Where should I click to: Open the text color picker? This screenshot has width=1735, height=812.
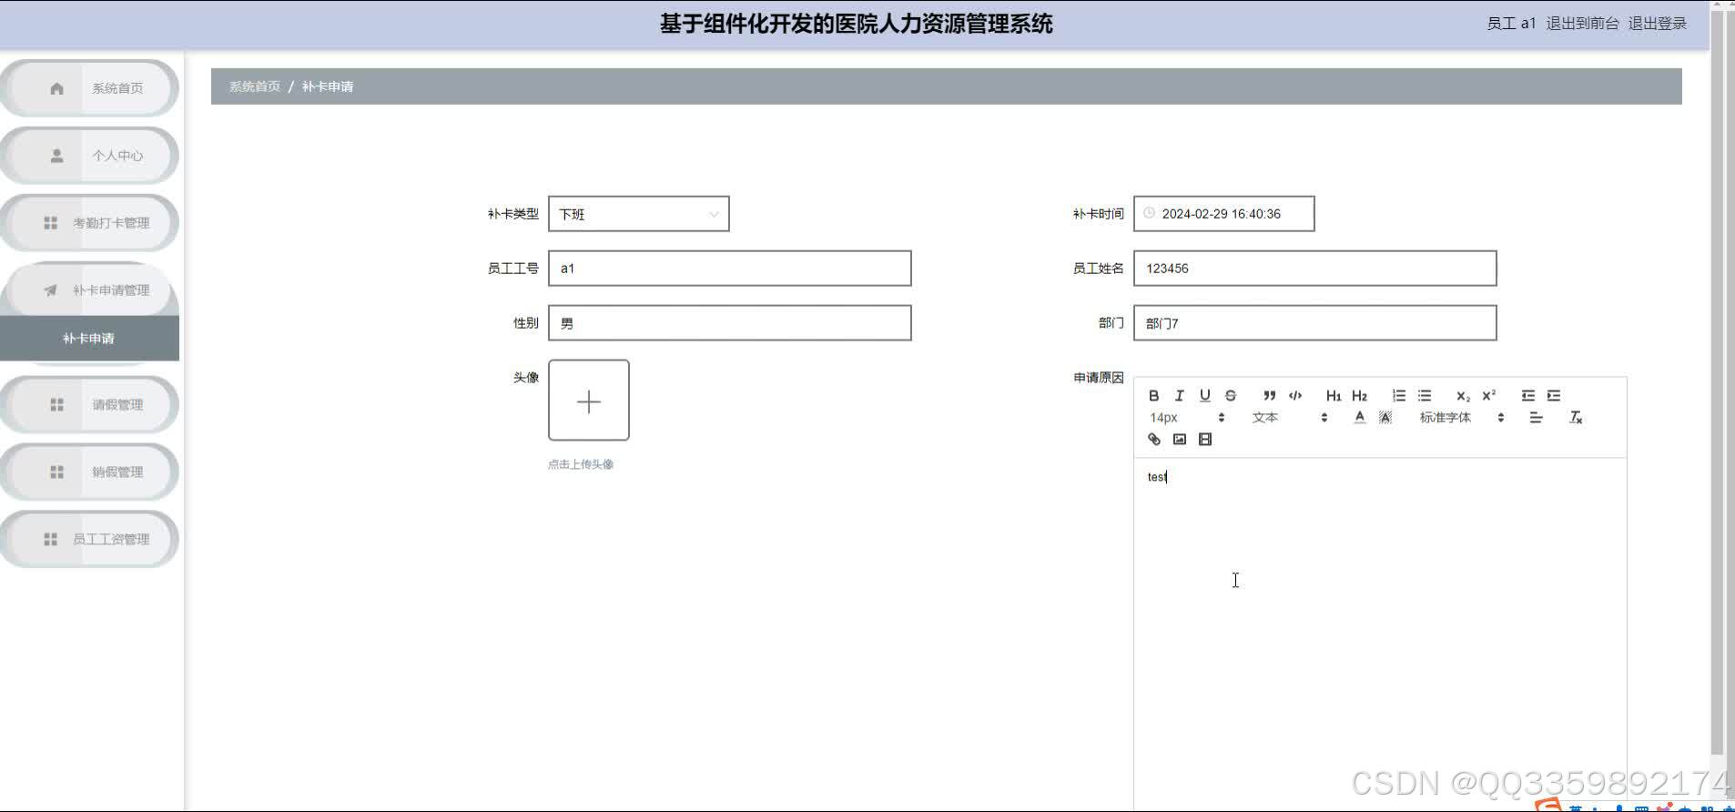(1359, 418)
